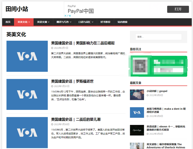193x149 pixels.
Task: Open the Etymology thumbnail in 最新文章
Action: click(x=137, y=130)
